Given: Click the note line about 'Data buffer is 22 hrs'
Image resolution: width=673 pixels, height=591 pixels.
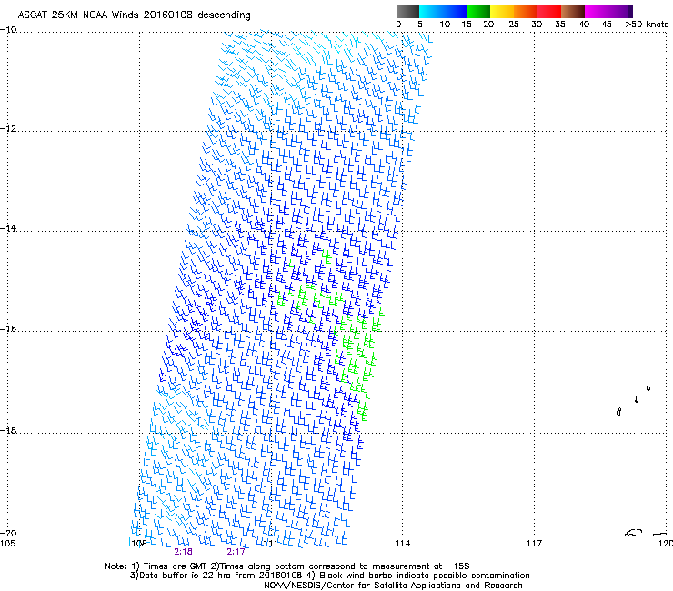Looking at the screenshot, I should 329,576.
